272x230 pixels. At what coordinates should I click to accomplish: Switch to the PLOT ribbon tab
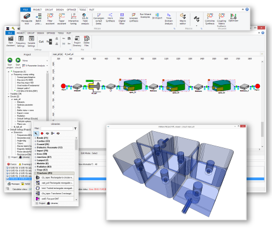92,10
